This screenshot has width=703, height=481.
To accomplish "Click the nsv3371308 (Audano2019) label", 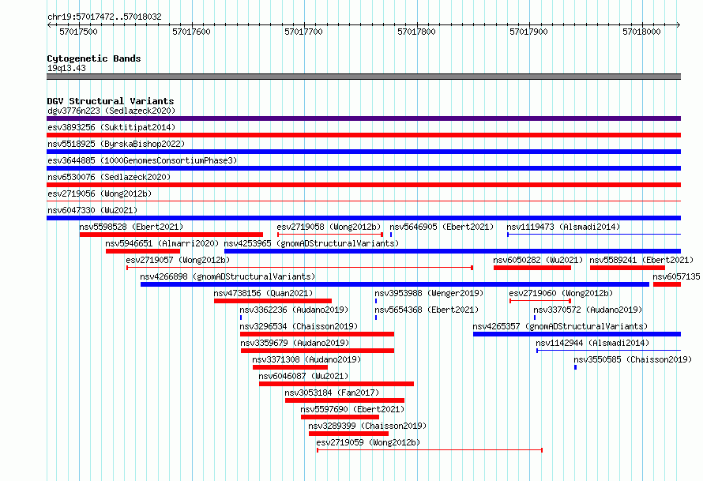I will [x=306, y=359].
